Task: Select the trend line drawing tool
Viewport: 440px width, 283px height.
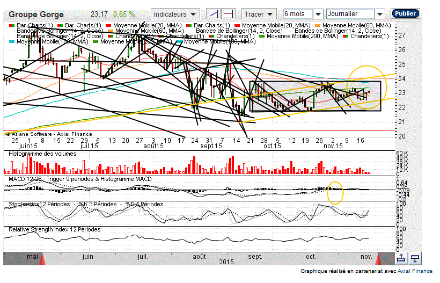Action: point(214,14)
